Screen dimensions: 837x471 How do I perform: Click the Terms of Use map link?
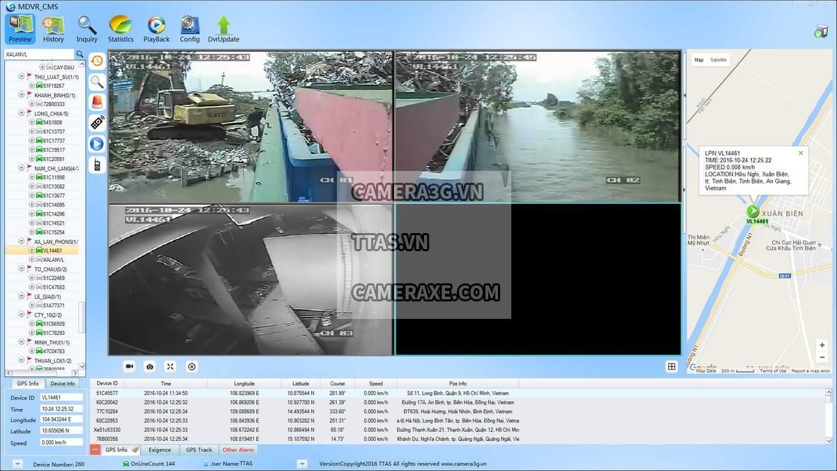(773, 371)
